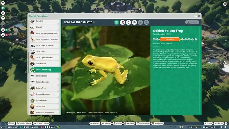Open the Zoo menu in bottom bar
Image resolution: width=229 pixels, height=129 pixels.
[x=11, y=123]
